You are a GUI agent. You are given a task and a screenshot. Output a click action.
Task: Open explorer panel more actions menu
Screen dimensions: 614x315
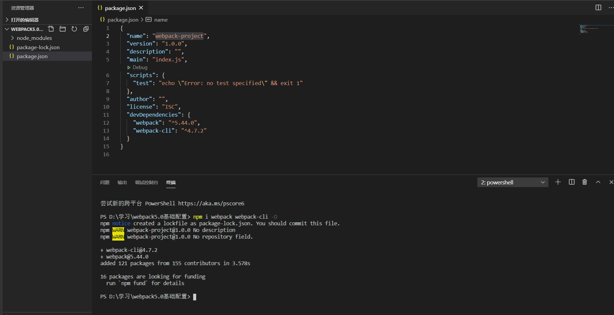tap(81, 8)
